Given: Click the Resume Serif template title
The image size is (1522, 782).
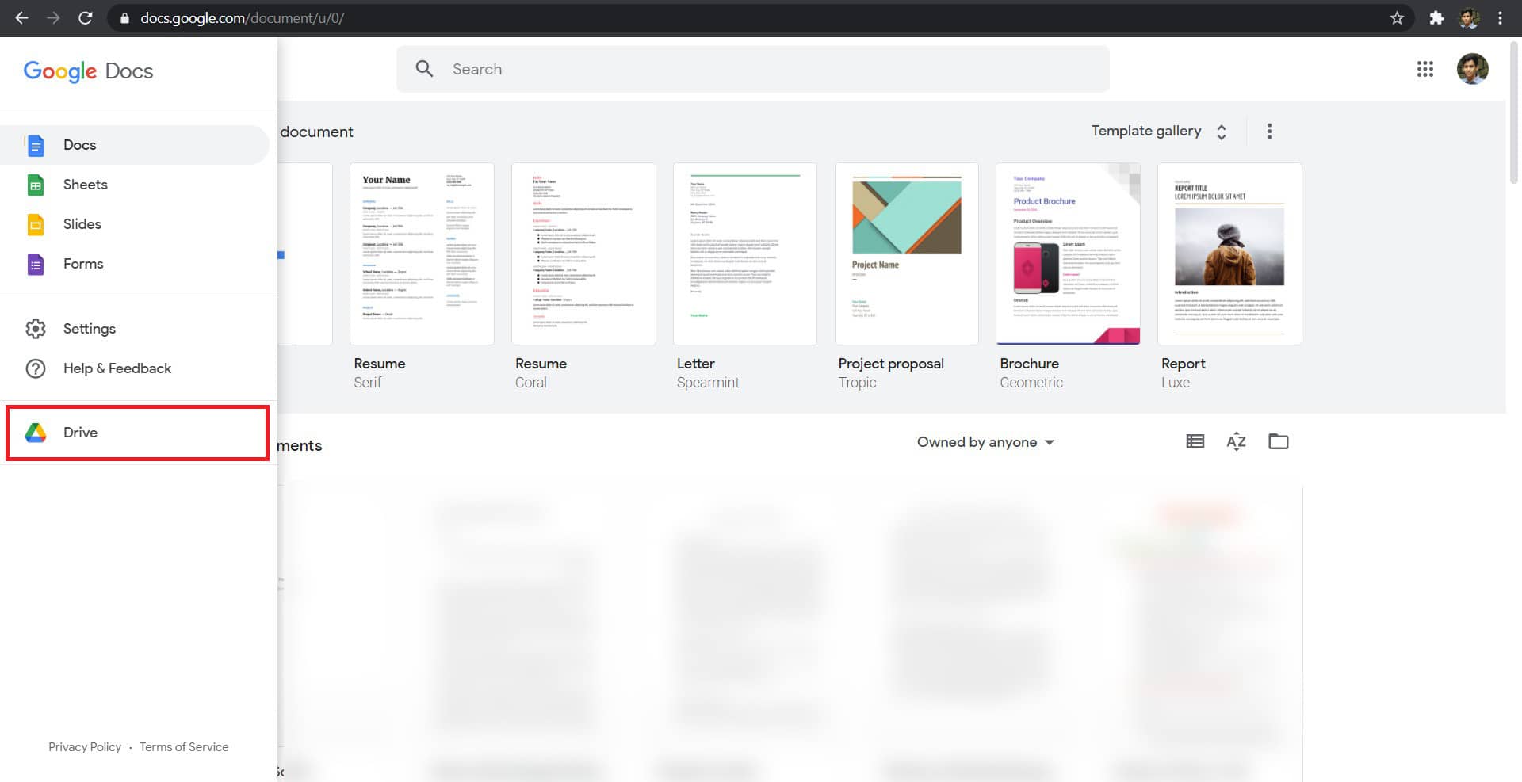Looking at the screenshot, I should [x=380, y=364].
